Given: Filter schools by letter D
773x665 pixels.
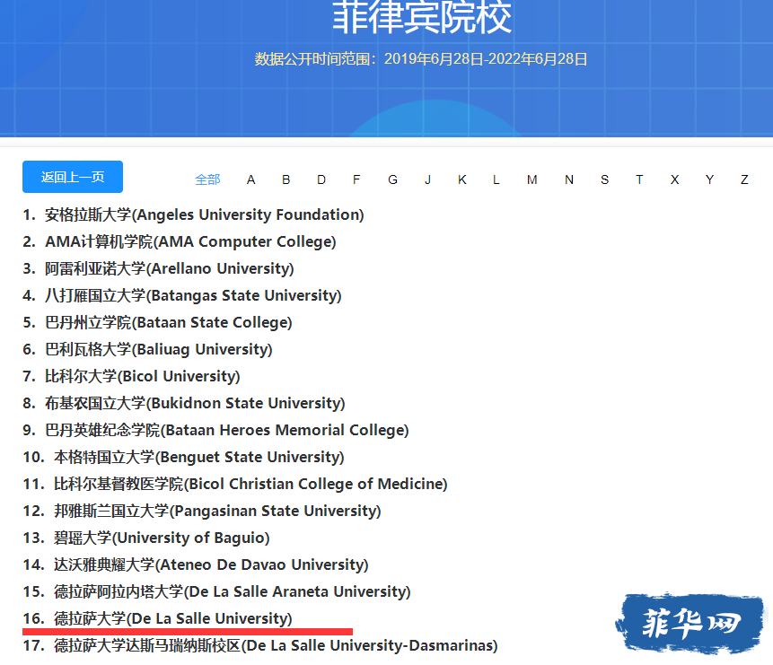Looking at the screenshot, I should [321, 179].
